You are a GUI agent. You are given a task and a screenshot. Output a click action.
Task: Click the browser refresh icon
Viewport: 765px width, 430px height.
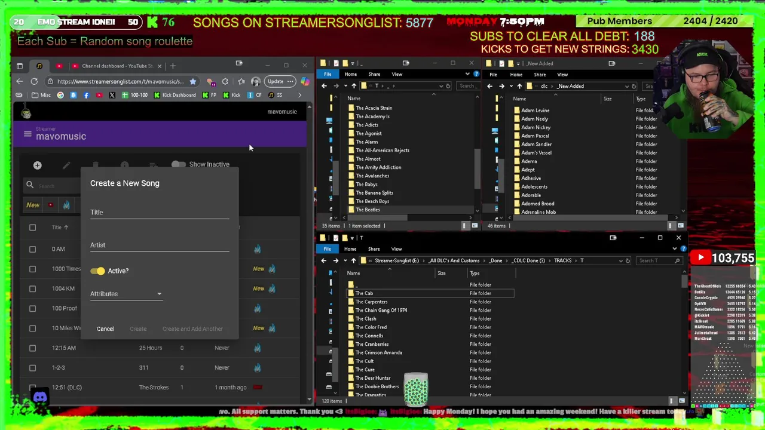[x=34, y=81]
